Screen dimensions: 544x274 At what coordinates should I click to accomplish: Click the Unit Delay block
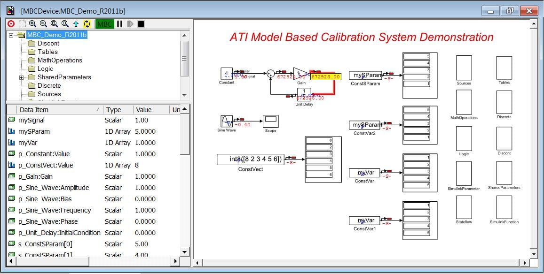tap(304, 94)
